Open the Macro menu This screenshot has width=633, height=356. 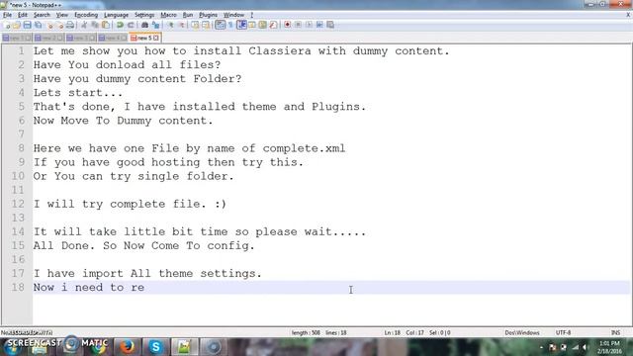(168, 15)
